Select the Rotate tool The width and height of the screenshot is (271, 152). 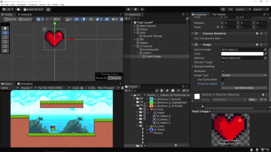5,37
